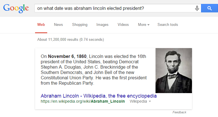Expand the More dropdown menu

(144, 25)
